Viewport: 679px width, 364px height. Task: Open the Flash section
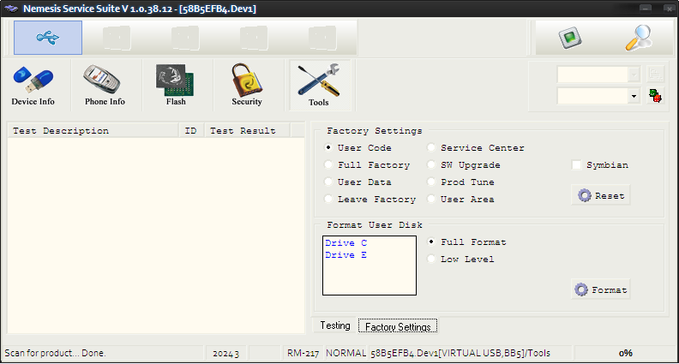[x=176, y=86]
